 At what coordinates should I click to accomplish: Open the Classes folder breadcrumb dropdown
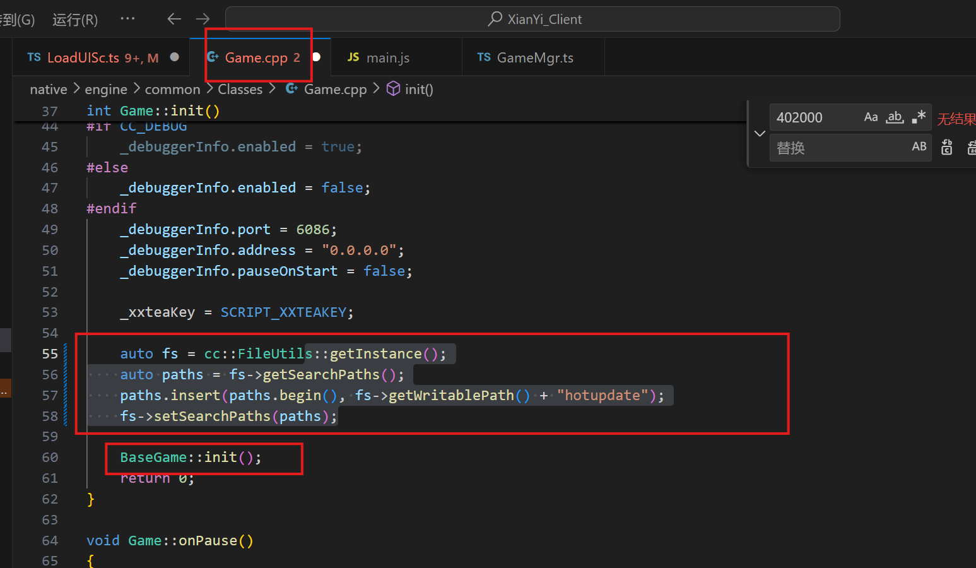tap(240, 90)
